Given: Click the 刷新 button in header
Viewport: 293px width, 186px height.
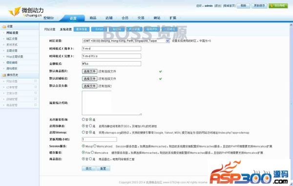Looking at the screenshot, I should pyautogui.click(x=243, y=5).
